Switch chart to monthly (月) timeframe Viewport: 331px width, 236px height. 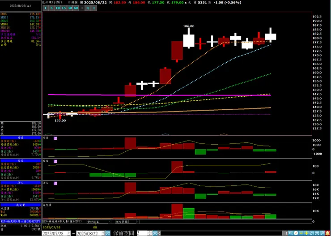coord(94,8)
